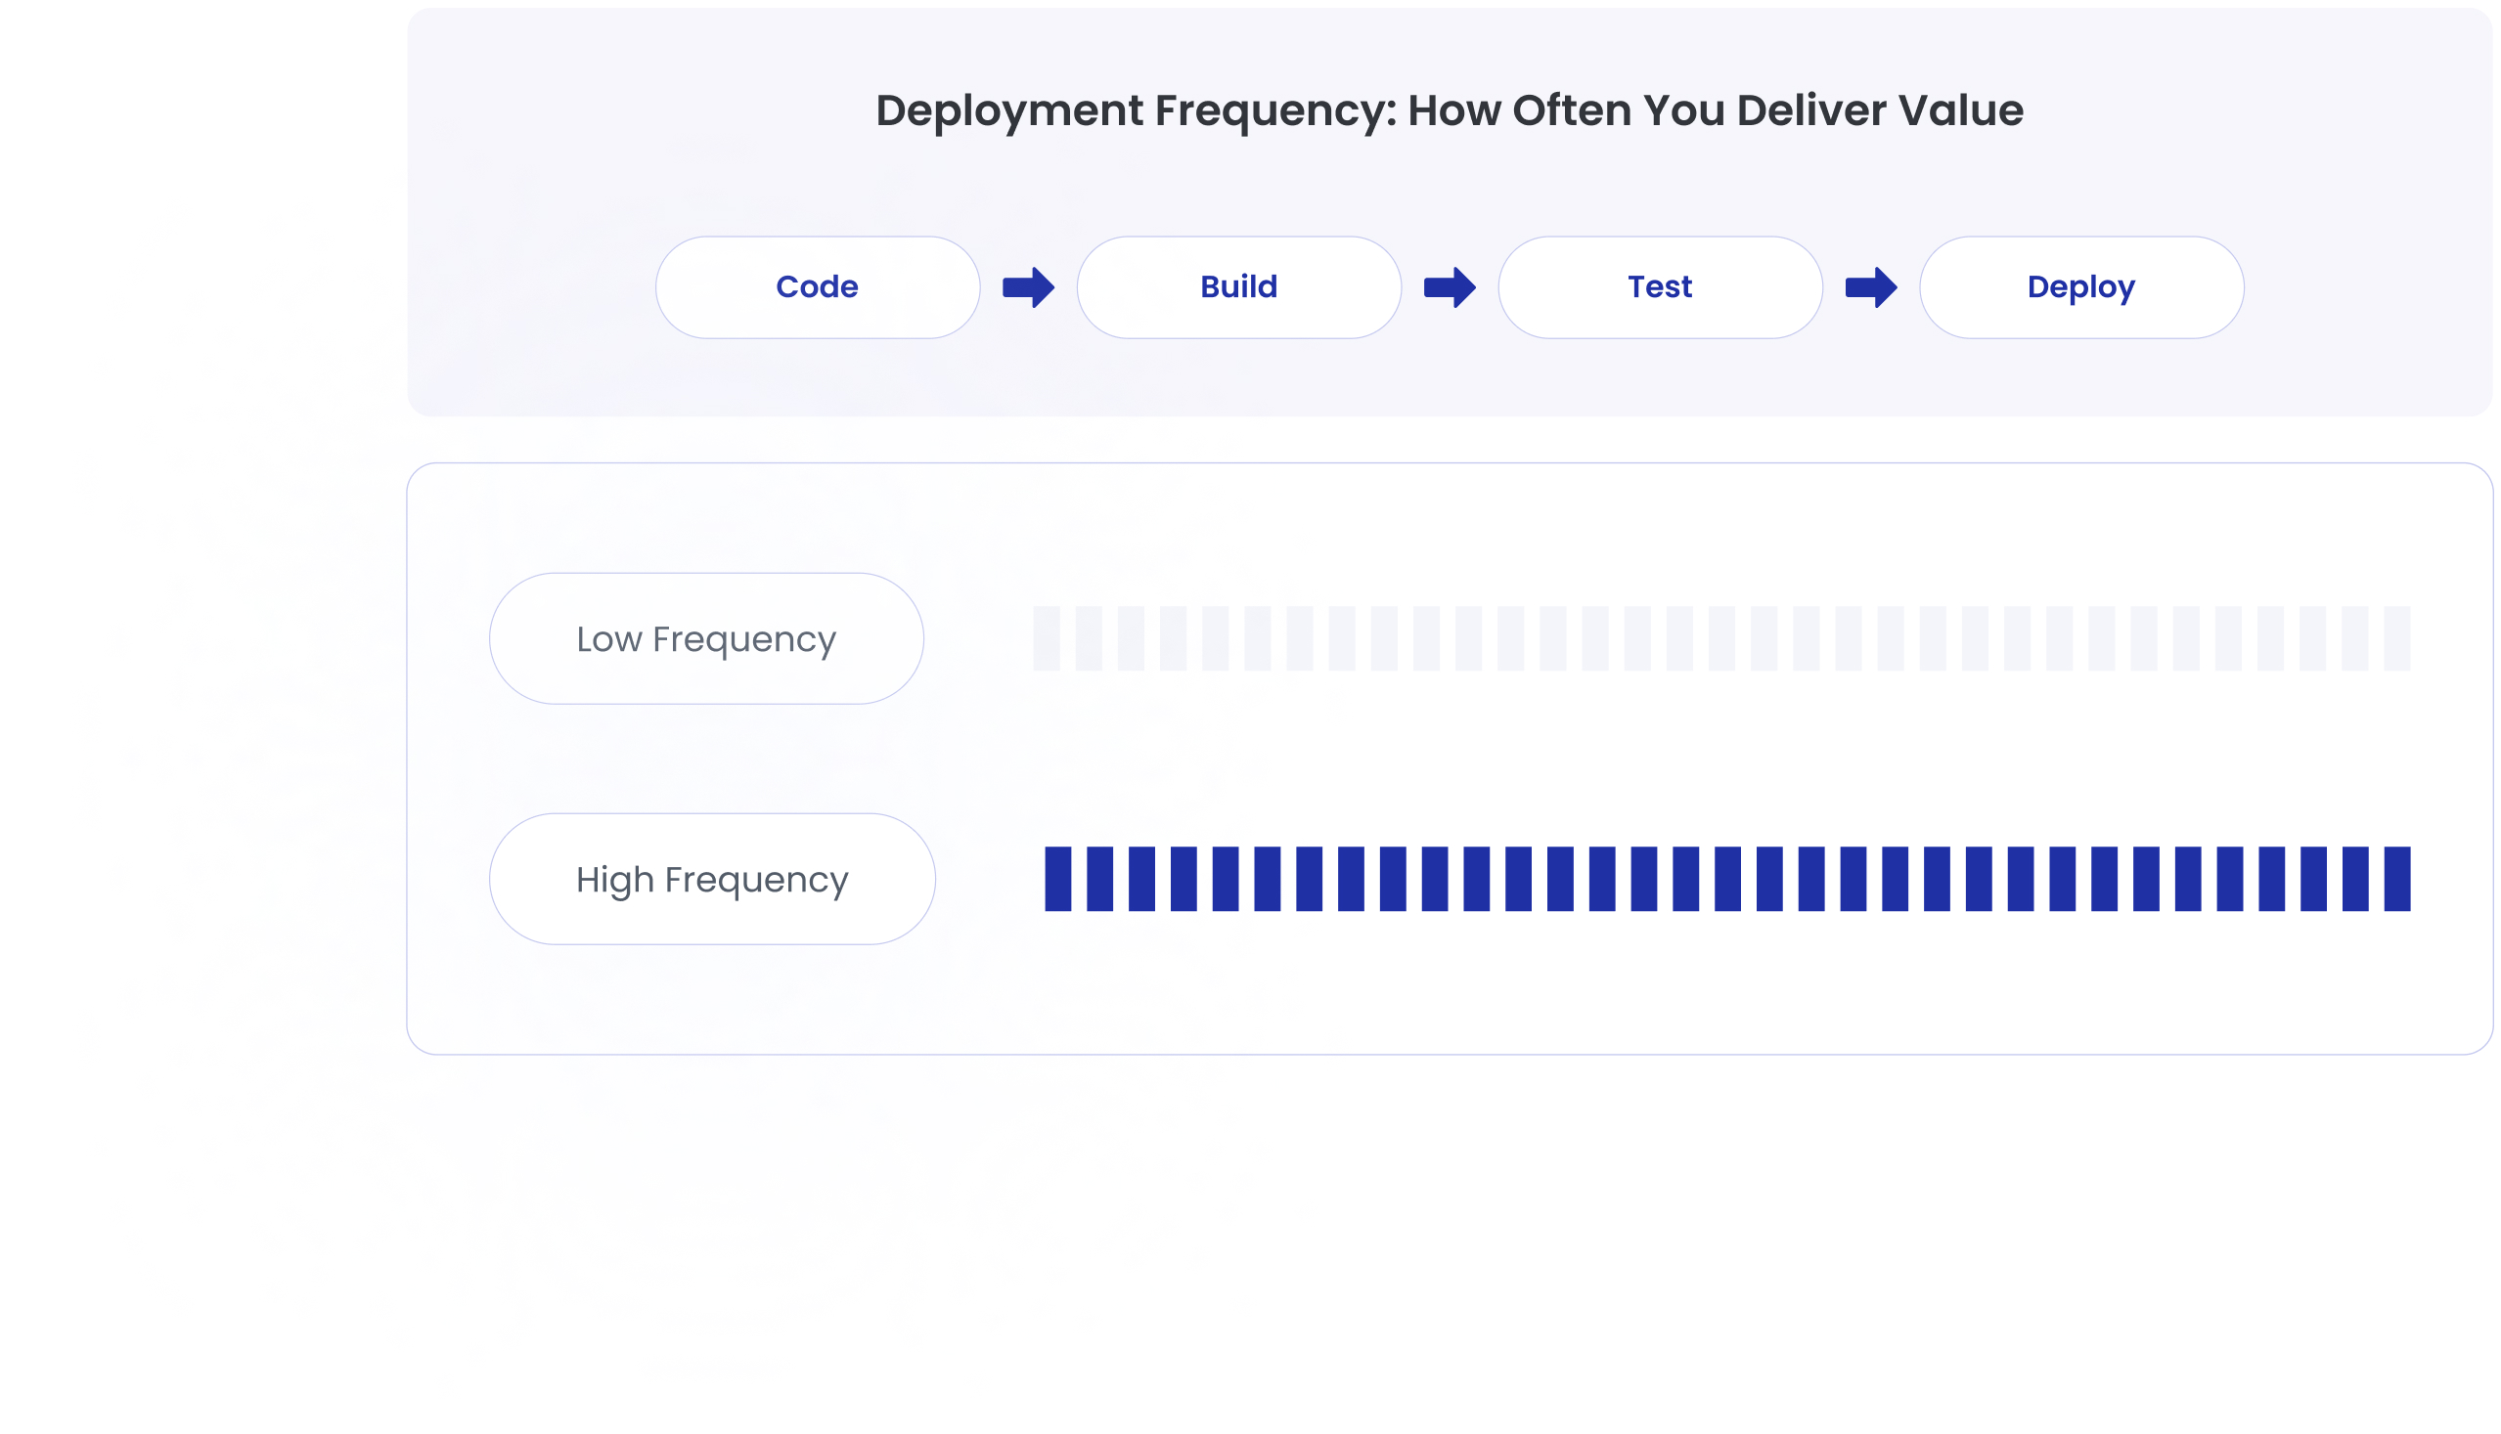Click the Low Frequency label pill

(705, 638)
